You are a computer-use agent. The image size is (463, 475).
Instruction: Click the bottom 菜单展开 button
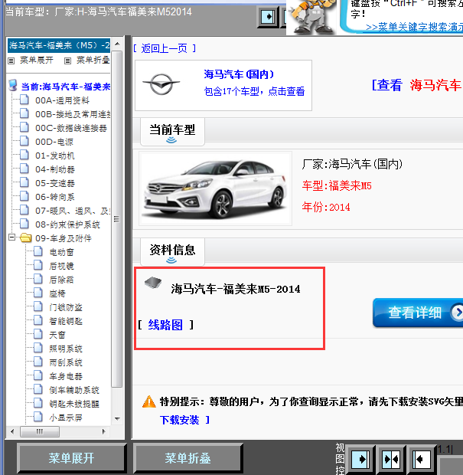(x=71, y=458)
